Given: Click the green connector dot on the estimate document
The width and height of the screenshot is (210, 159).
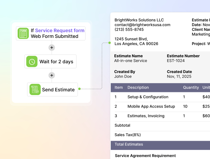Looking at the screenshot, I should (109, 43).
